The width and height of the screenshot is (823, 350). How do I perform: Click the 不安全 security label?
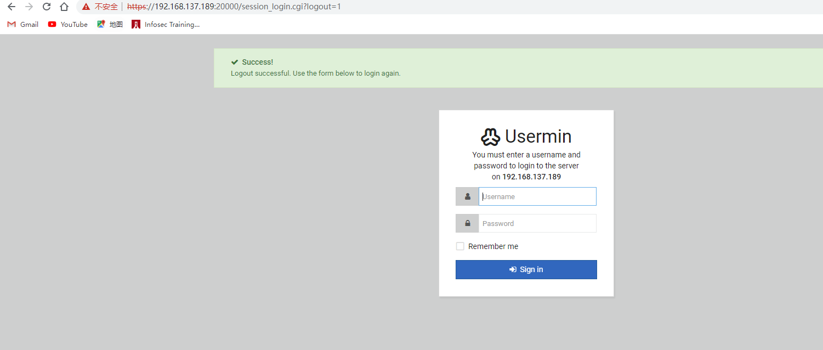pyautogui.click(x=106, y=7)
